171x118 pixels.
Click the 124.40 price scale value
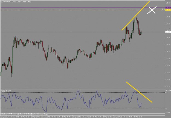tap(168, 38)
